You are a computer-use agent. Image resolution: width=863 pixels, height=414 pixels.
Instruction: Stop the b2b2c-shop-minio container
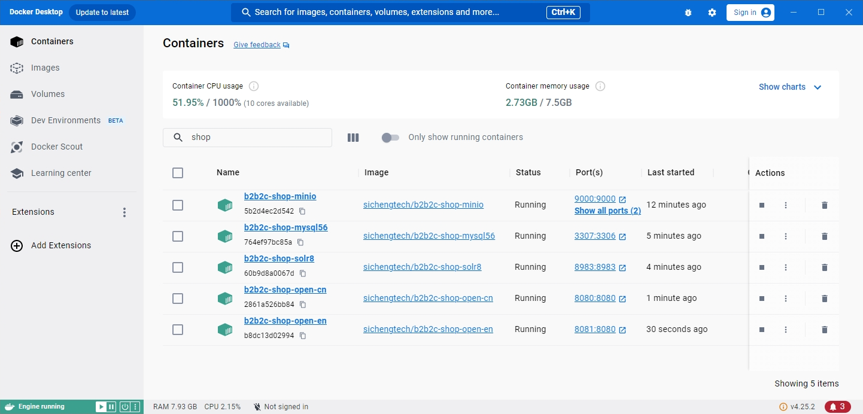762,205
